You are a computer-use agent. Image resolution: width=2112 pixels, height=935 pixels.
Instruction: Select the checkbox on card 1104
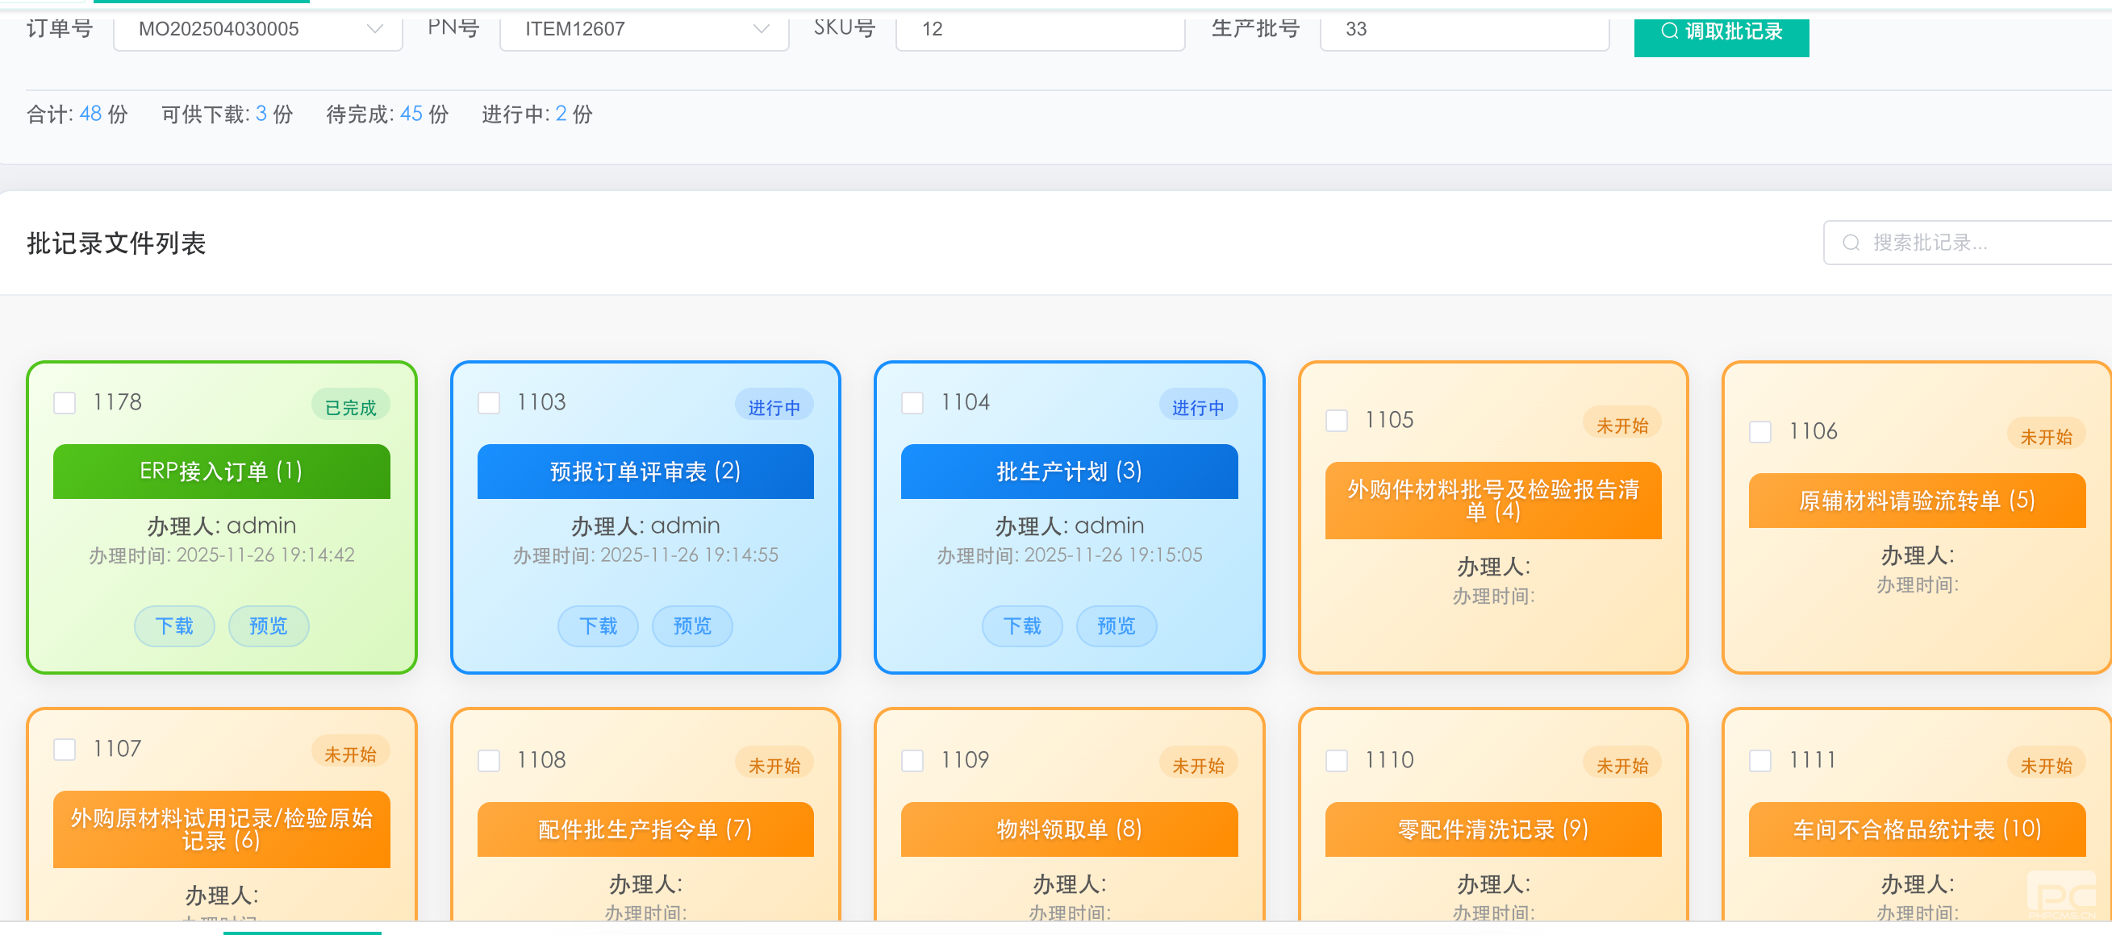click(x=912, y=402)
